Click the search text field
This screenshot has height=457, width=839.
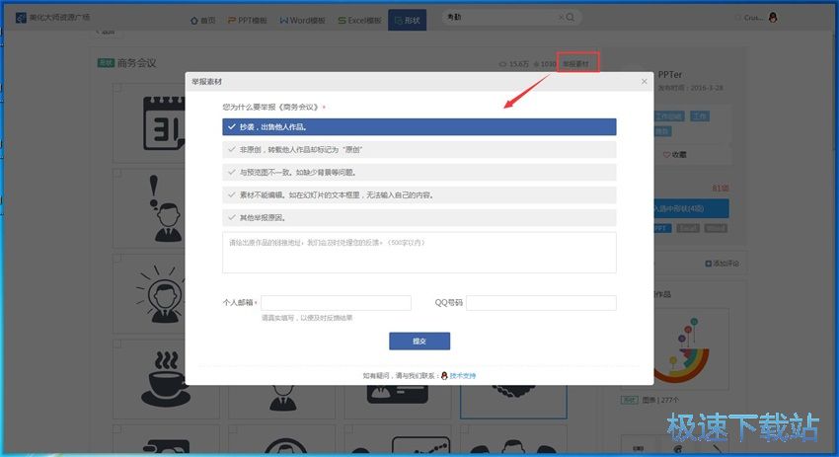coord(500,17)
